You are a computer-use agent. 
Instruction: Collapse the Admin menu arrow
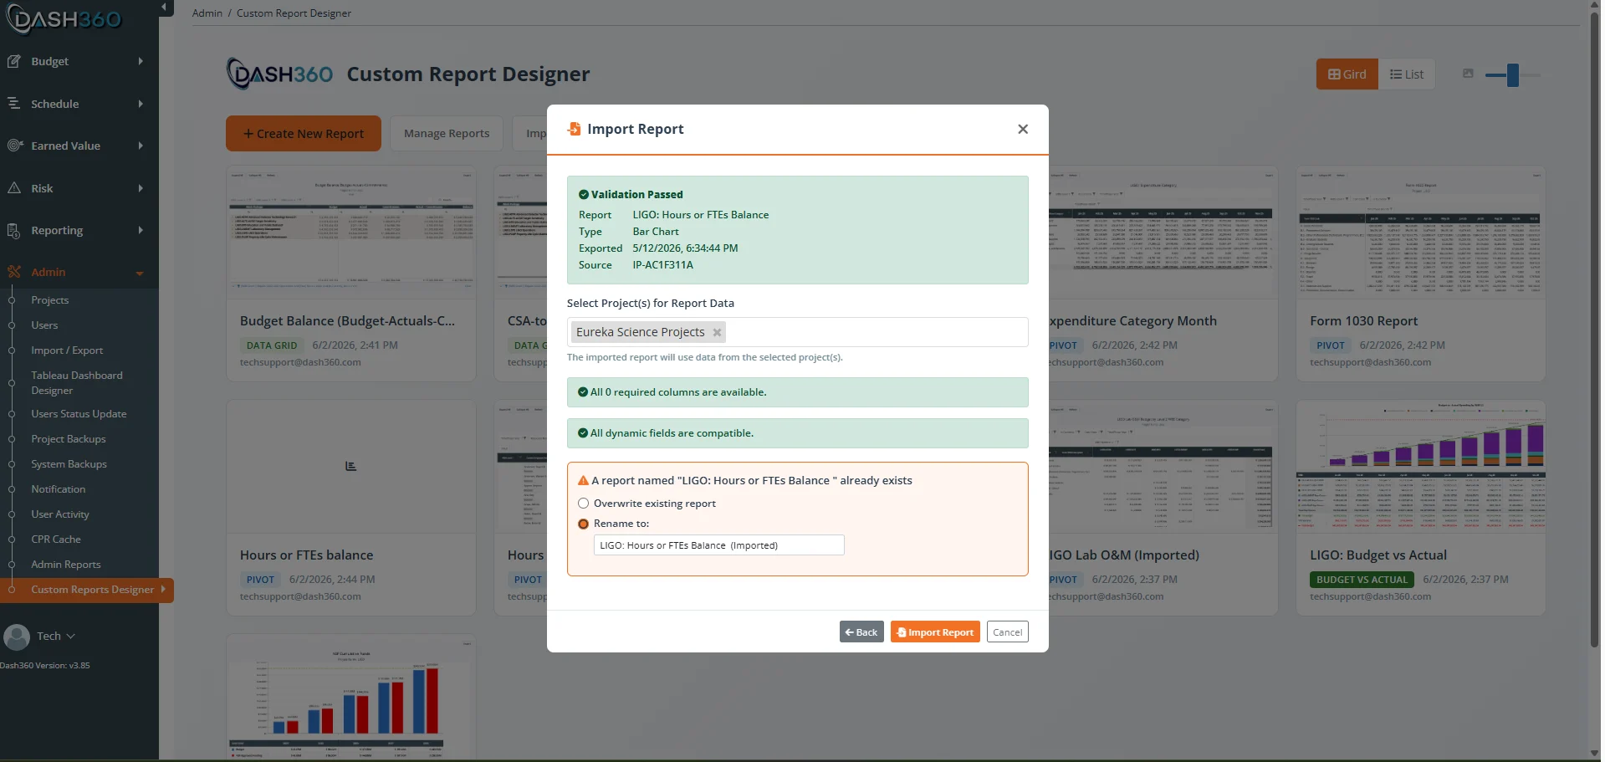(x=140, y=273)
